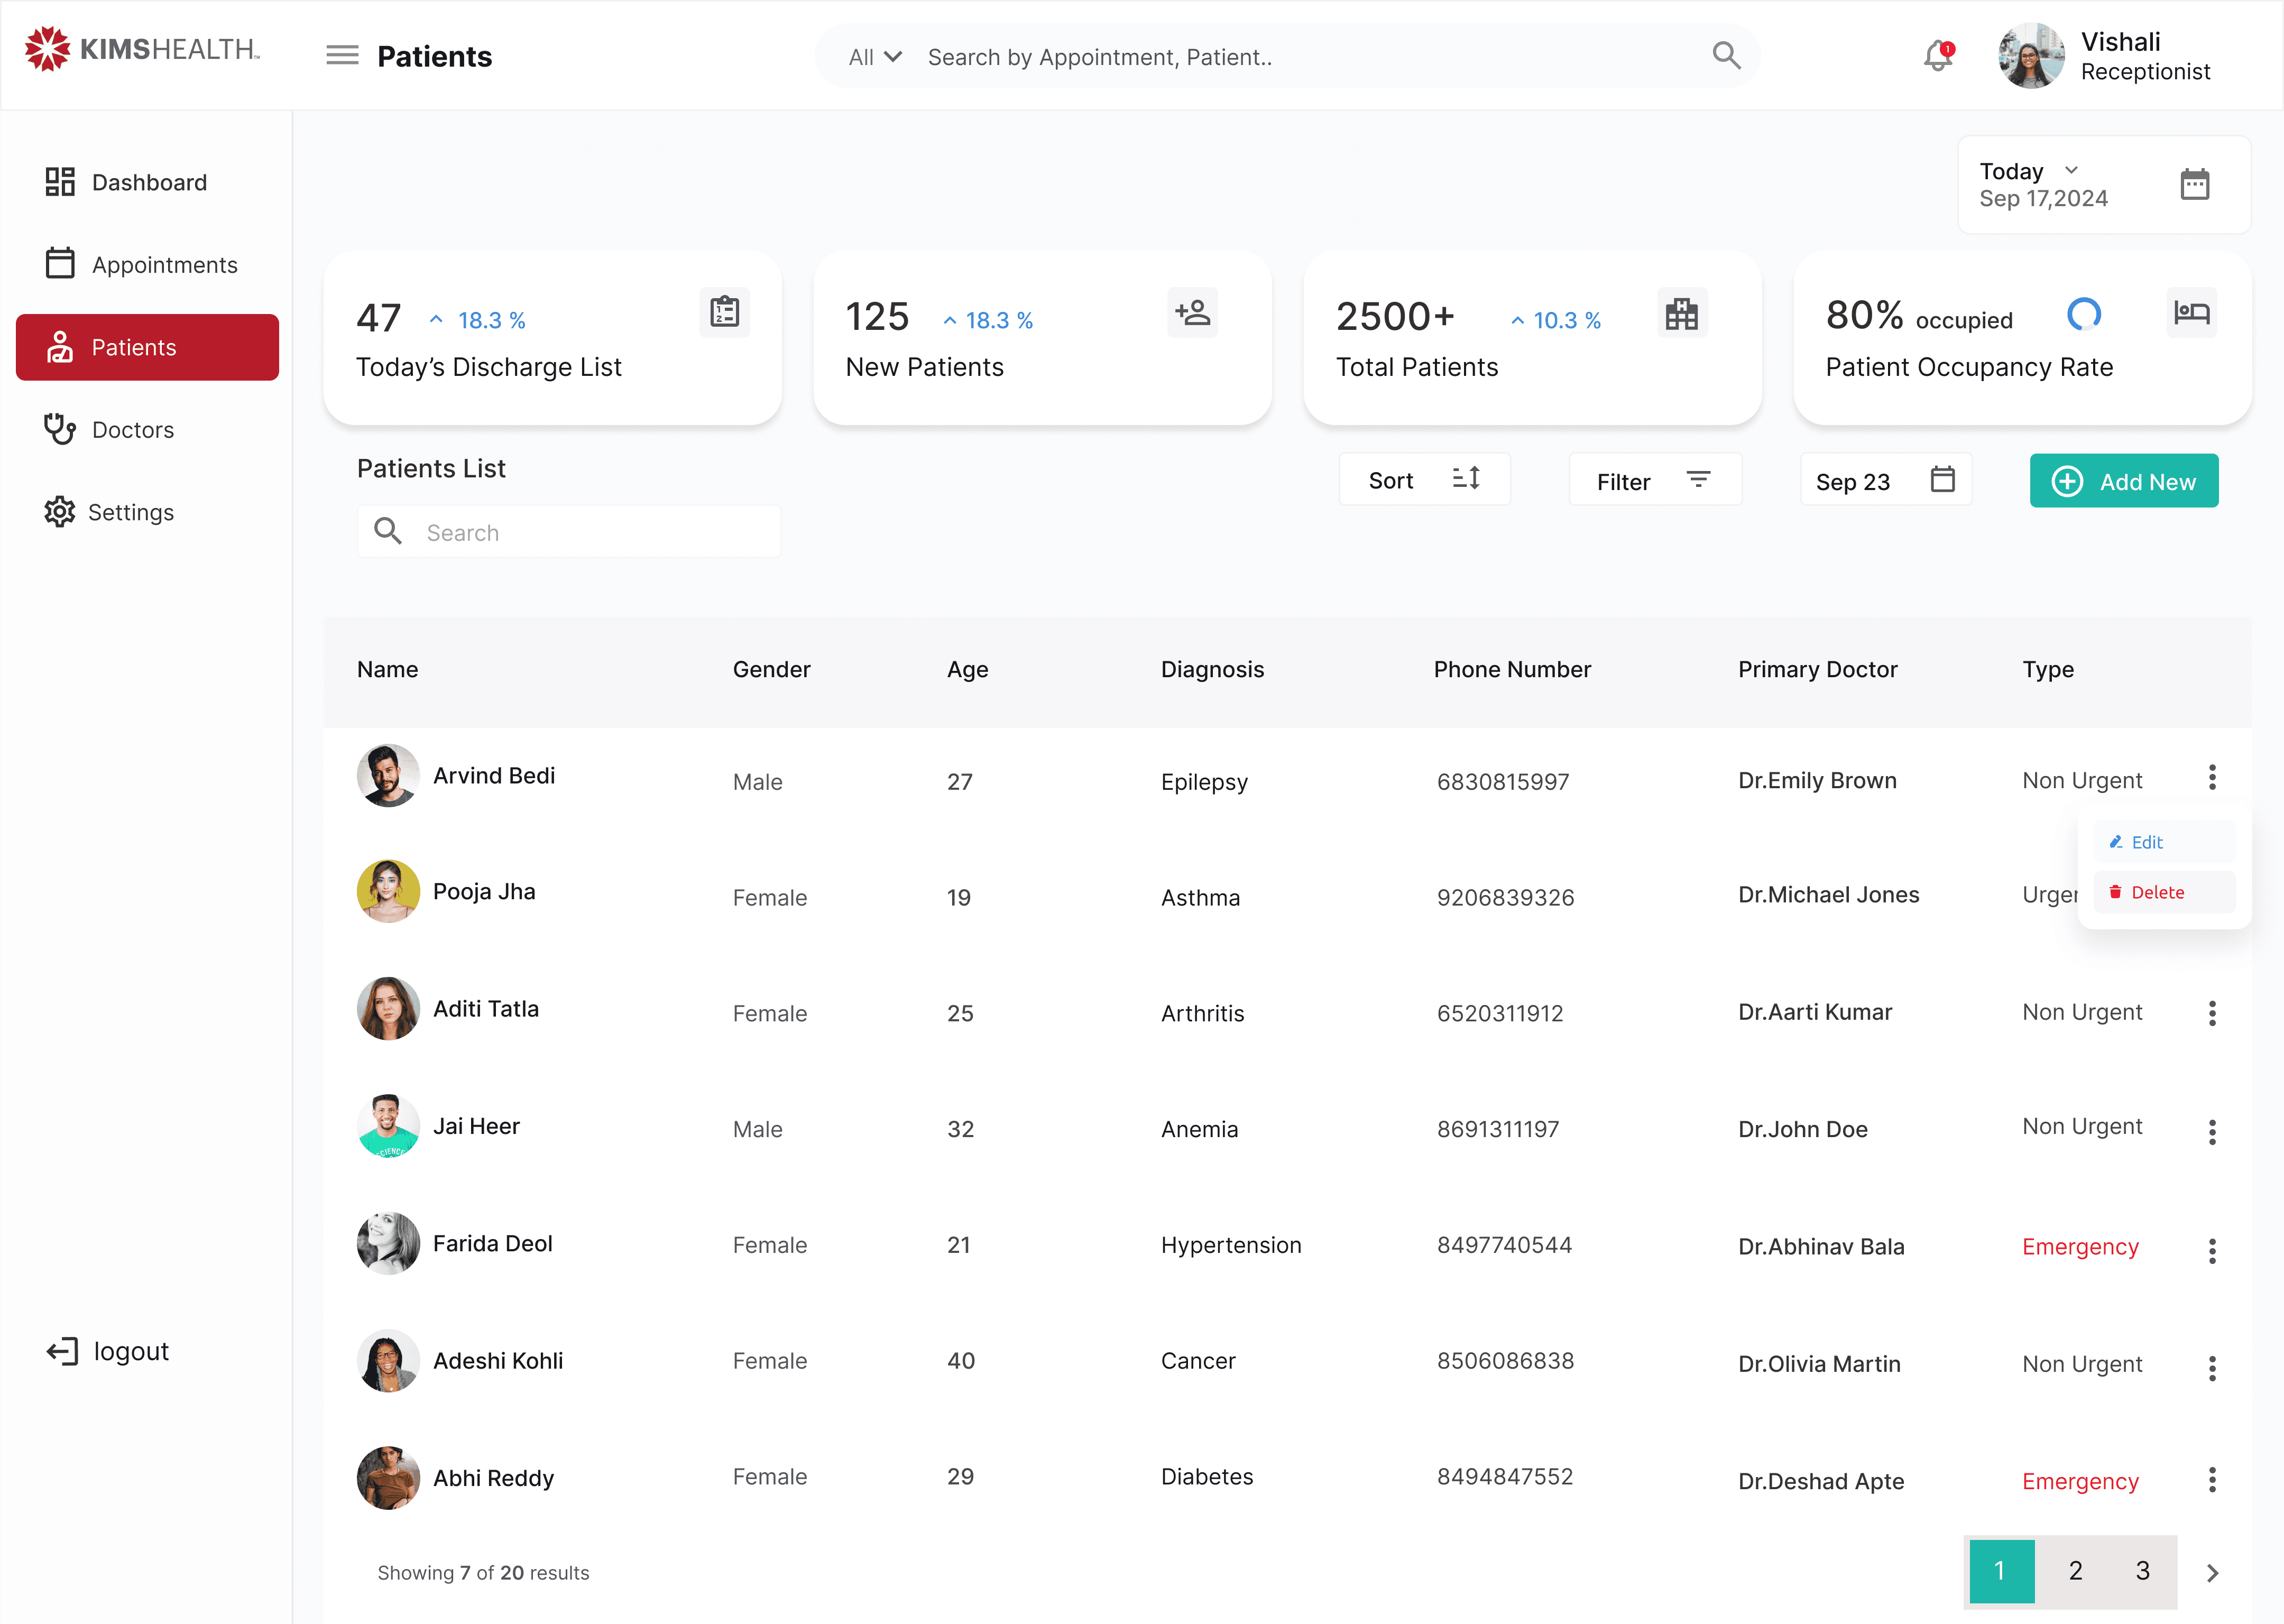The width and height of the screenshot is (2284, 1624).
Task: Expand the All search category dropdown
Action: click(x=875, y=57)
